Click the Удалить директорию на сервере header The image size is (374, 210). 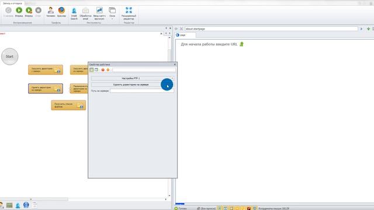pyautogui.click(x=131, y=85)
